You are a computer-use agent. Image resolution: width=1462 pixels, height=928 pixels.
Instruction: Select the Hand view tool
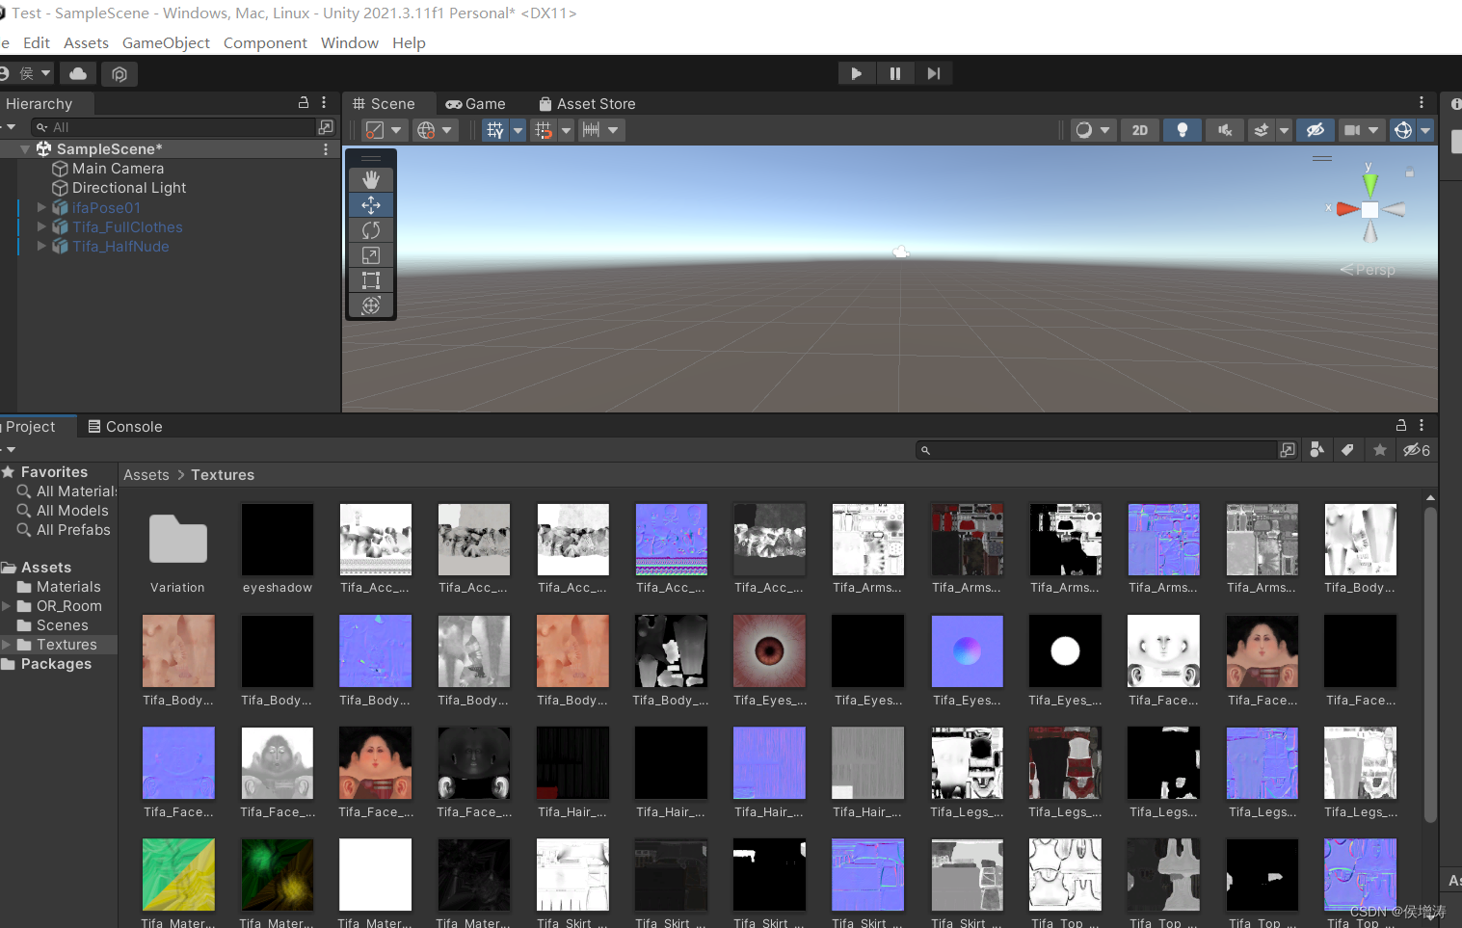pos(371,180)
